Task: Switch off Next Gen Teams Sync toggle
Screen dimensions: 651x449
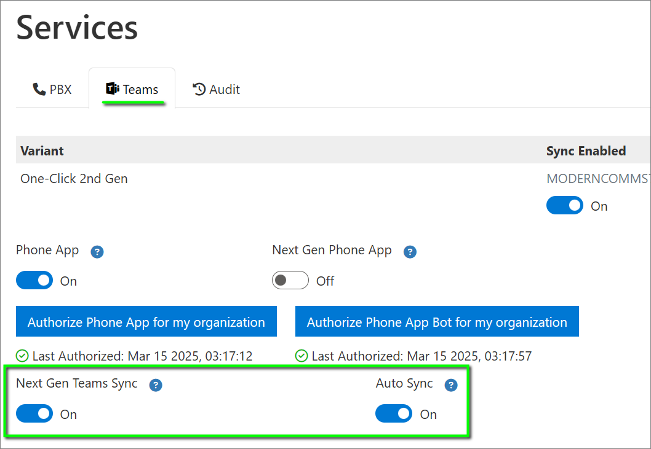Action: (34, 414)
